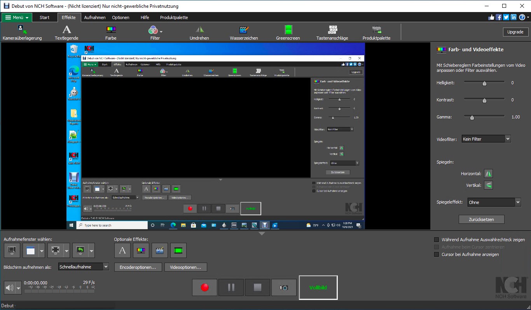Click the stop recording button
The width and height of the screenshot is (531, 310).
pos(257,287)
